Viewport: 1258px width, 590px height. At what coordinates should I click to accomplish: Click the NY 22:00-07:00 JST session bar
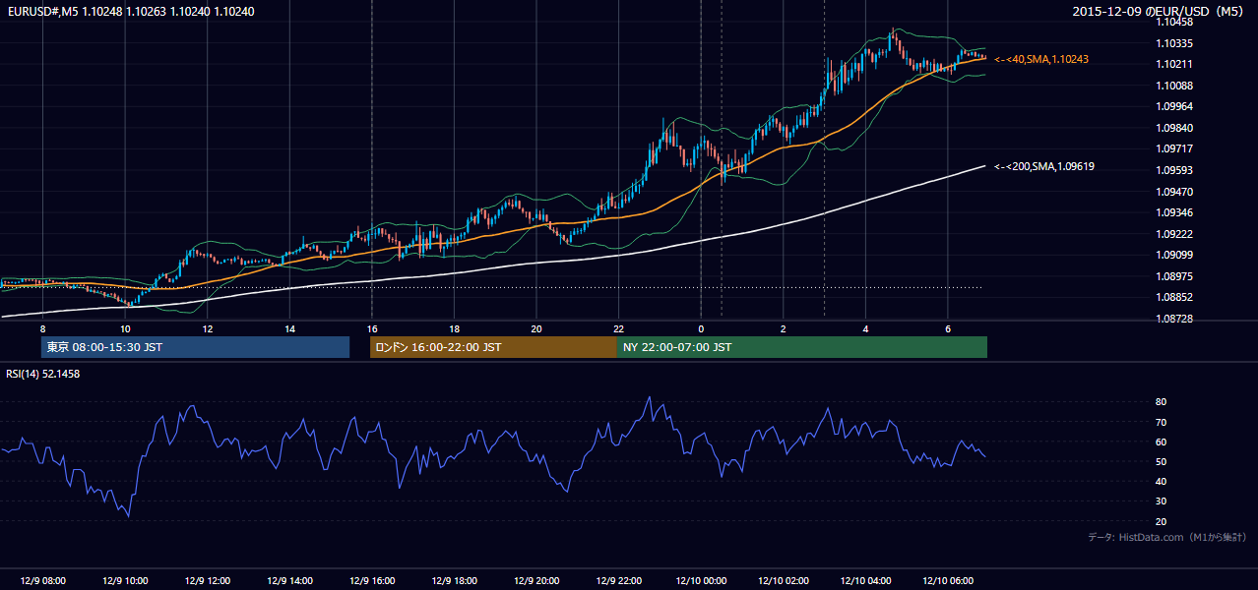point(802,347)
